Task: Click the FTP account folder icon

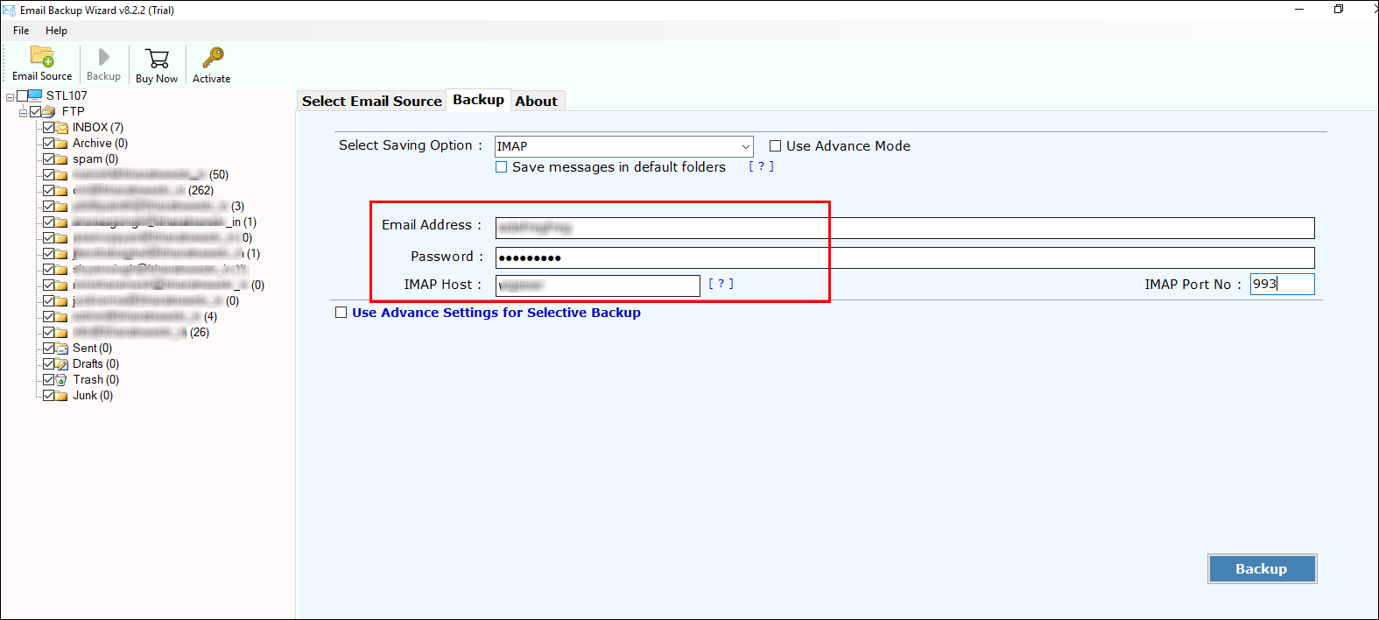Action: pyautogui.click(x=50, y=111)
